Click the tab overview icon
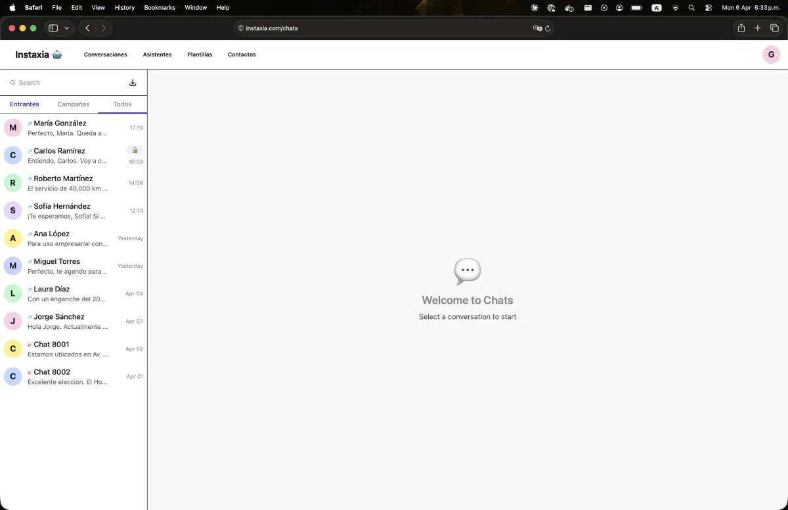 click(x=774, y=28)
